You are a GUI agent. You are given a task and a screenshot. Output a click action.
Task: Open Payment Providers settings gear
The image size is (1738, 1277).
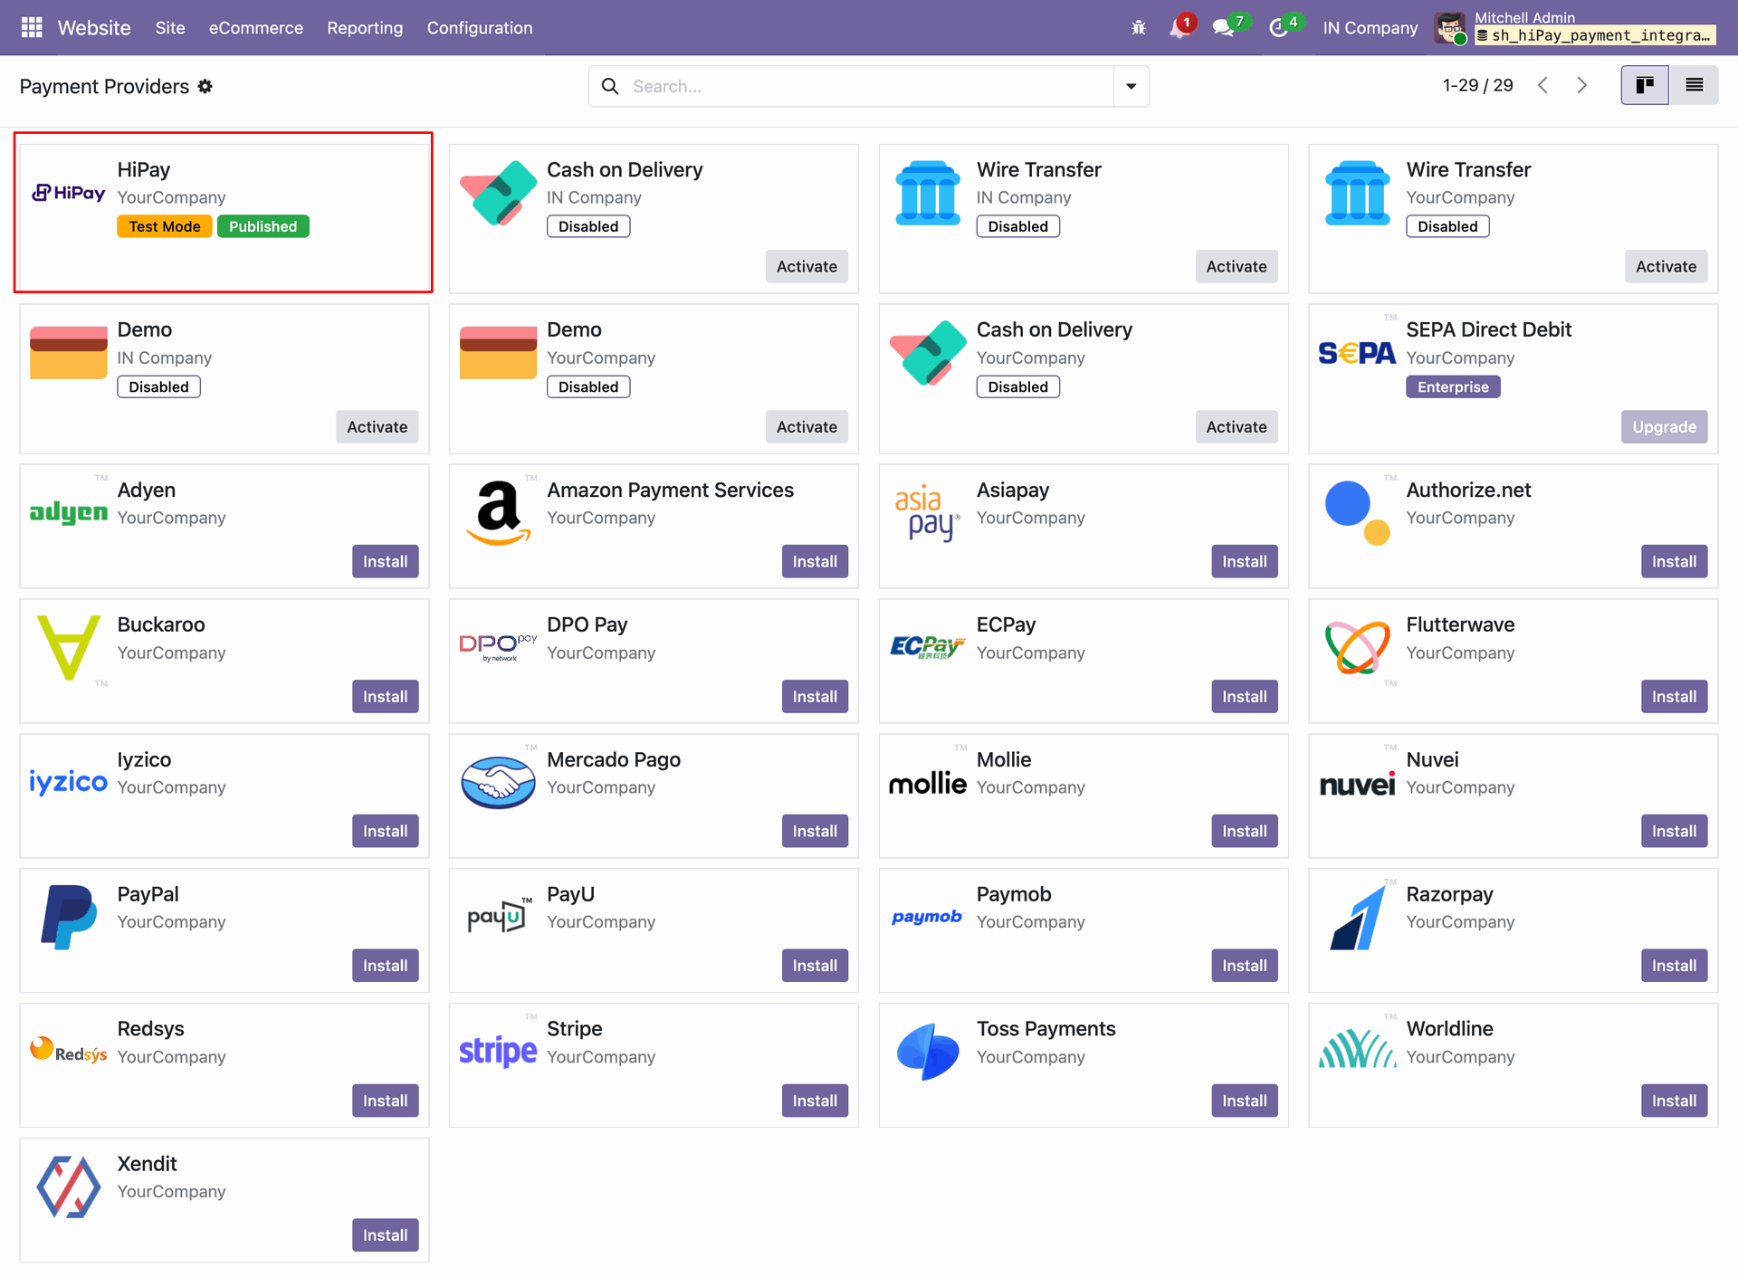[205, 86]
